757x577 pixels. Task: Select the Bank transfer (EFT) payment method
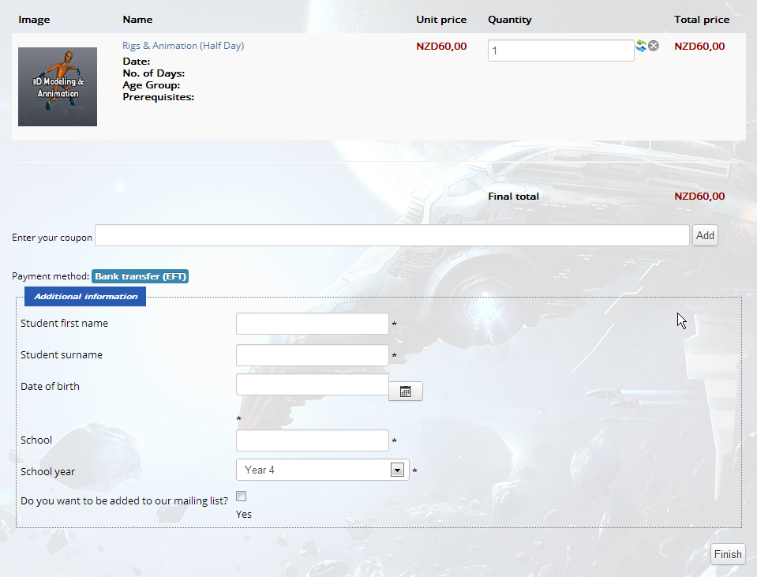pos(140,276)
